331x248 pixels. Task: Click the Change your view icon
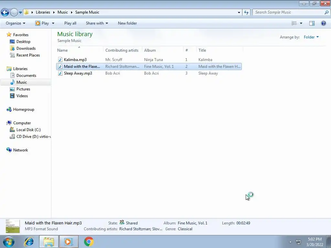(294, 23)
